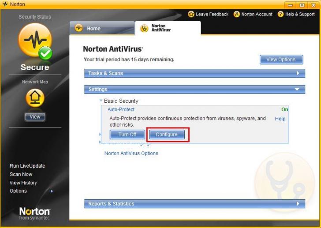Collapse the Basic Security group
Image resolution: width=321 pixels, height=228 pixels.
[x=101, y=101]
